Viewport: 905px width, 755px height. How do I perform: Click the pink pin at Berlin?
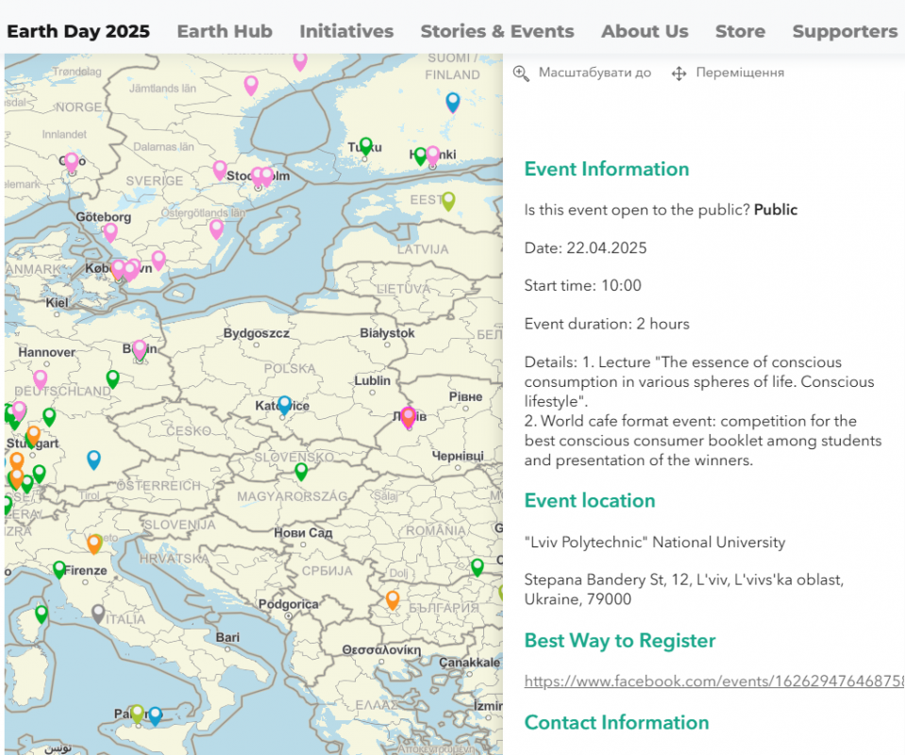[x=140, y=349]
